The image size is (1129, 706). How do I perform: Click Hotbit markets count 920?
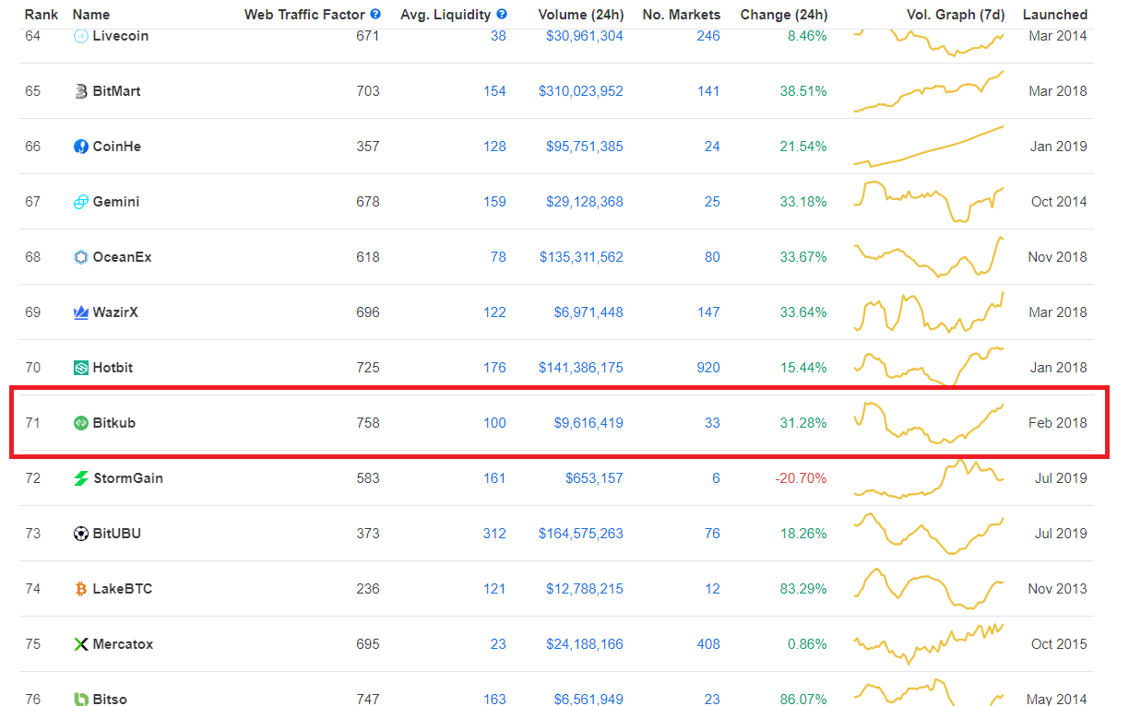[x=708, y=368]
